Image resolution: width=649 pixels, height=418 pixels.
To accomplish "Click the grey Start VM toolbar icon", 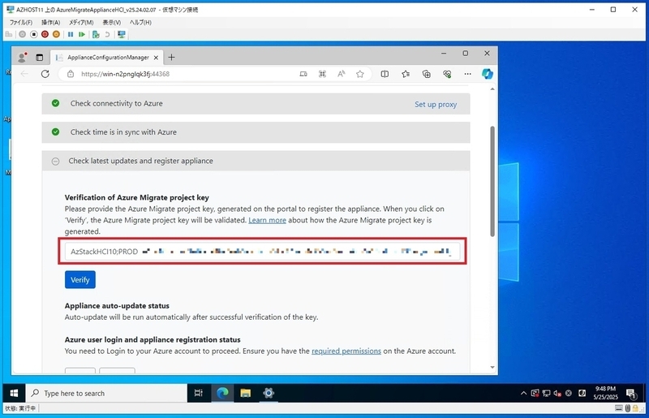I will coord(23,34).
